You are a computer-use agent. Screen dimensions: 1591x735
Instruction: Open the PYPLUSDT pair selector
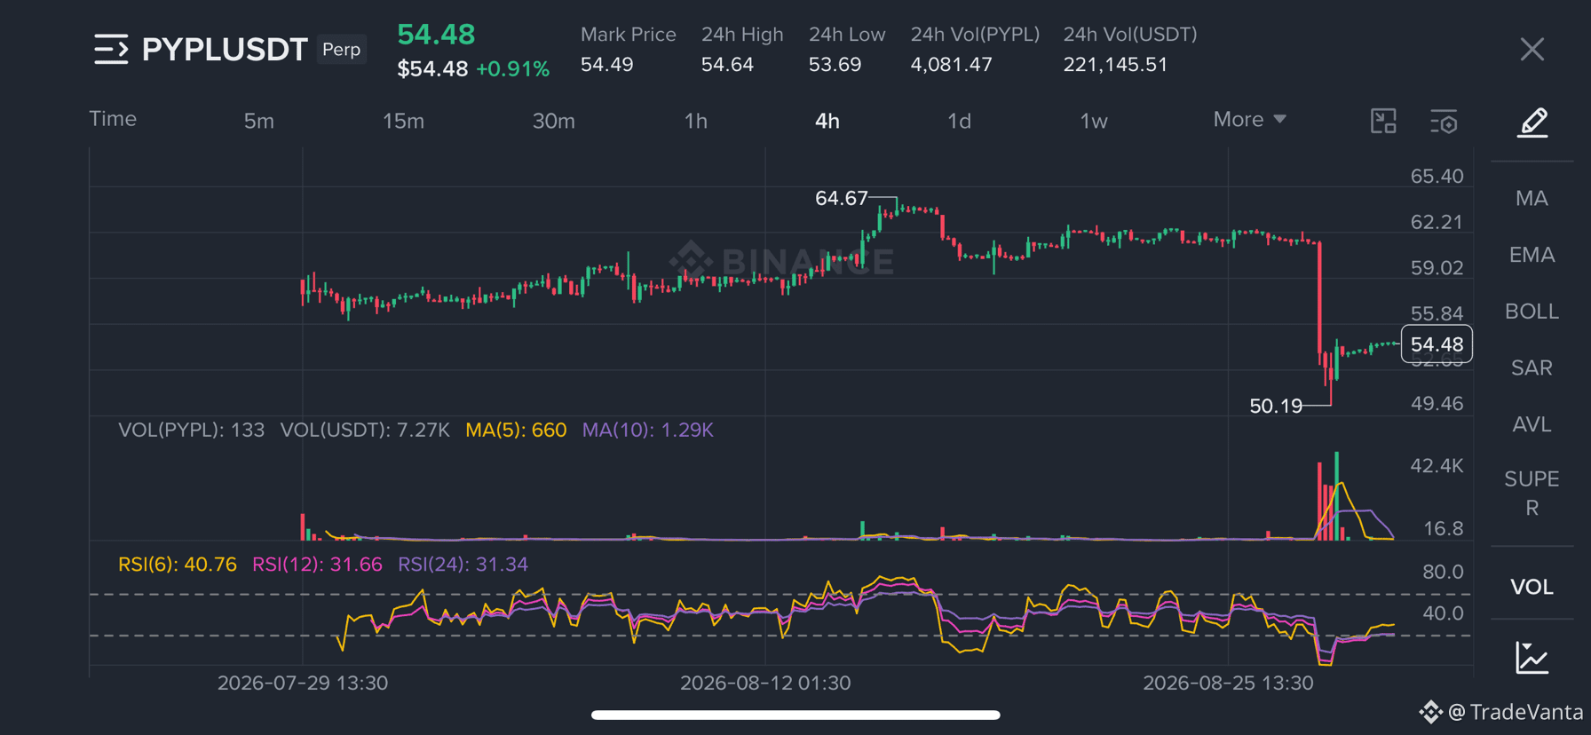225,50
